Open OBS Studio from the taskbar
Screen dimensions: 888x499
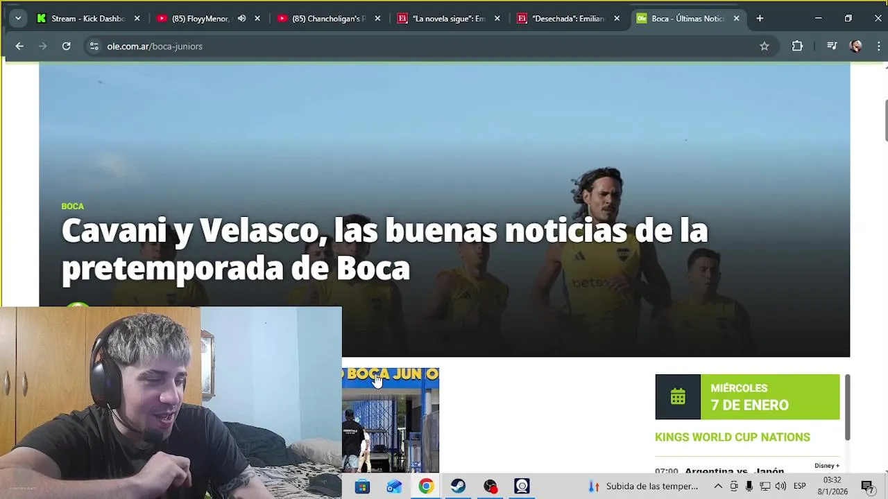coord(490,487)
